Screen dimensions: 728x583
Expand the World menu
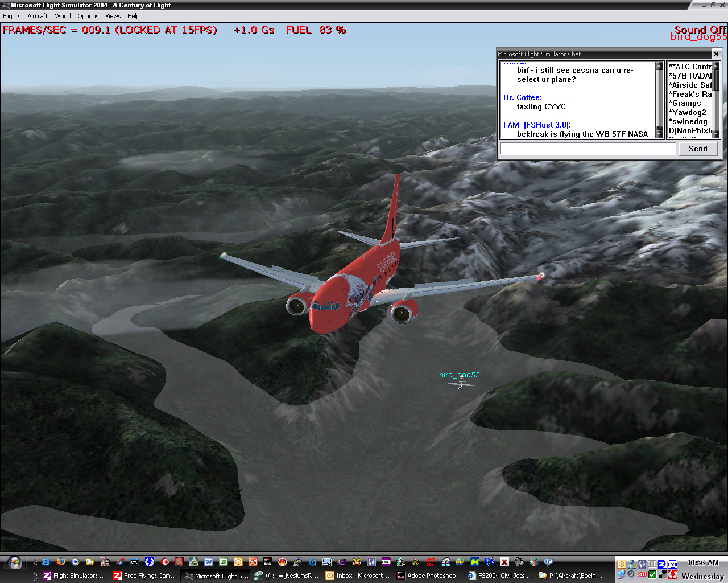63,16
